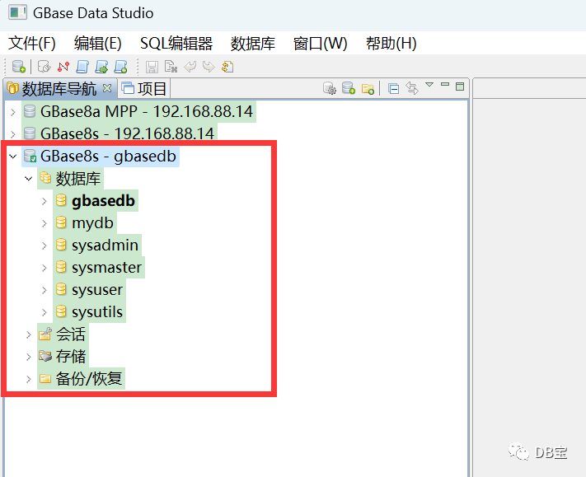586x477 pixels.
Task: Switch to the 项目 tab
Action: (144, 88)
